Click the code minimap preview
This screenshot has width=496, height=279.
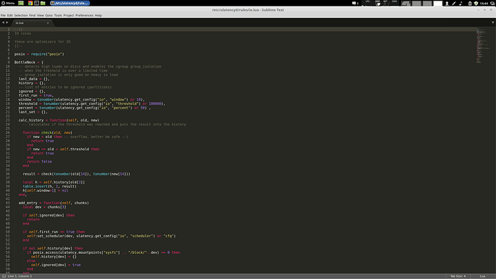click(483, 46)
